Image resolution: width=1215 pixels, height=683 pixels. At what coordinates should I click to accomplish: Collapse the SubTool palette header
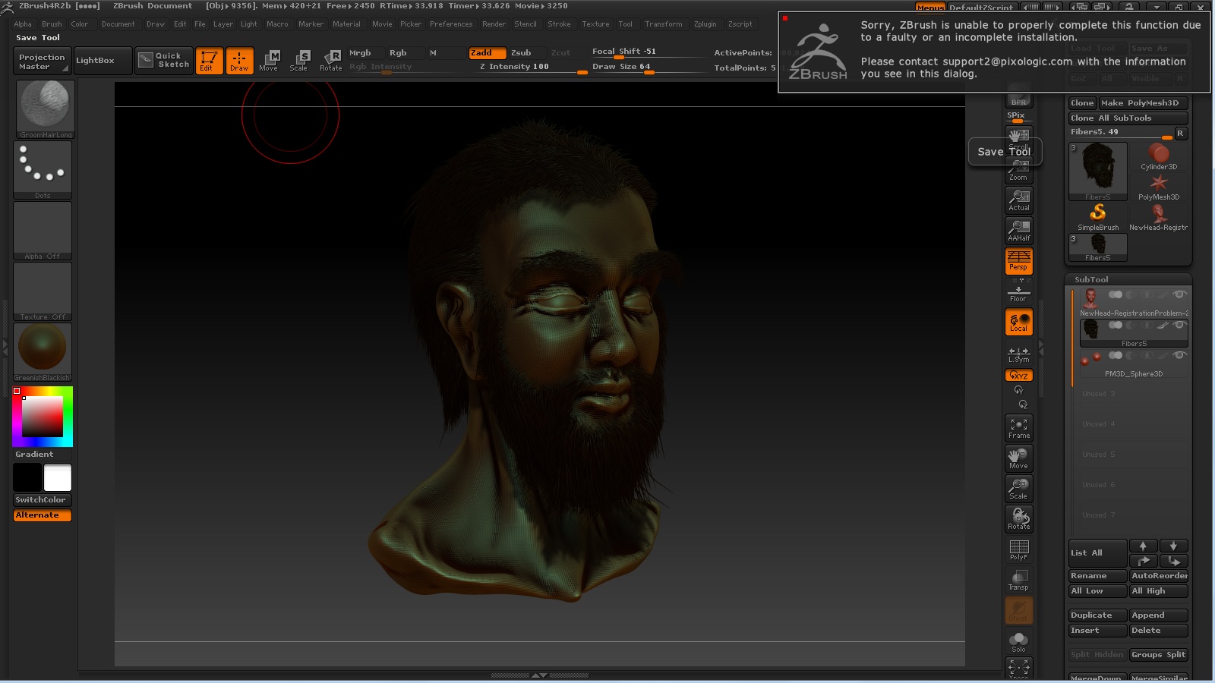click(x=1091, y=279)
